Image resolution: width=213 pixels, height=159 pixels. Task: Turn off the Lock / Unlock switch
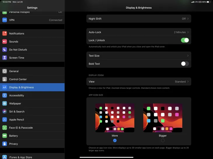185,40
